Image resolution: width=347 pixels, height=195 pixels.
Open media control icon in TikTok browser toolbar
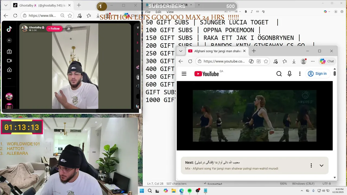coord(79,16)
